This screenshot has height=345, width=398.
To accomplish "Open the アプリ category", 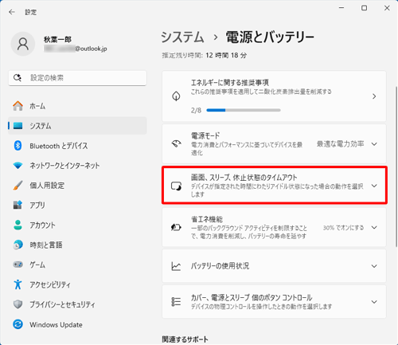I will (x=77, y=205).
